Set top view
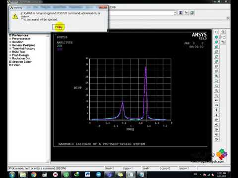The width and height of the screenshot is (238, 178). 217,56
